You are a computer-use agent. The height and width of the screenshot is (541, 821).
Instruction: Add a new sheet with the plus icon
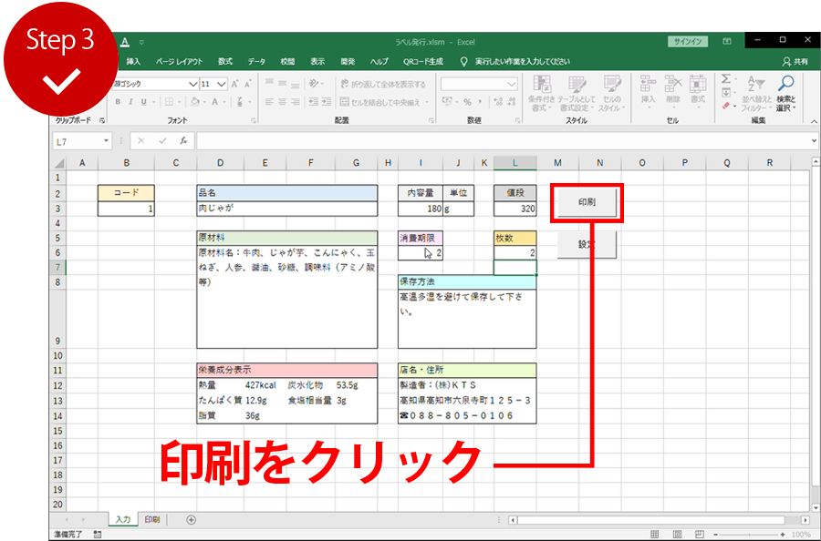coord(192,519)
